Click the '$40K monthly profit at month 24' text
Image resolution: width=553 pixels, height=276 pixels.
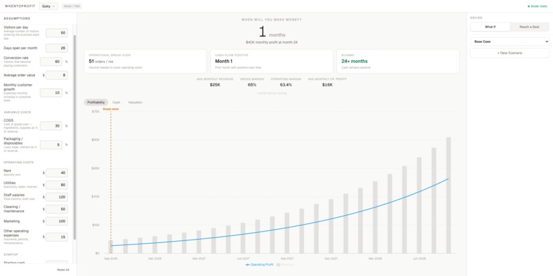tap(272, 42)
